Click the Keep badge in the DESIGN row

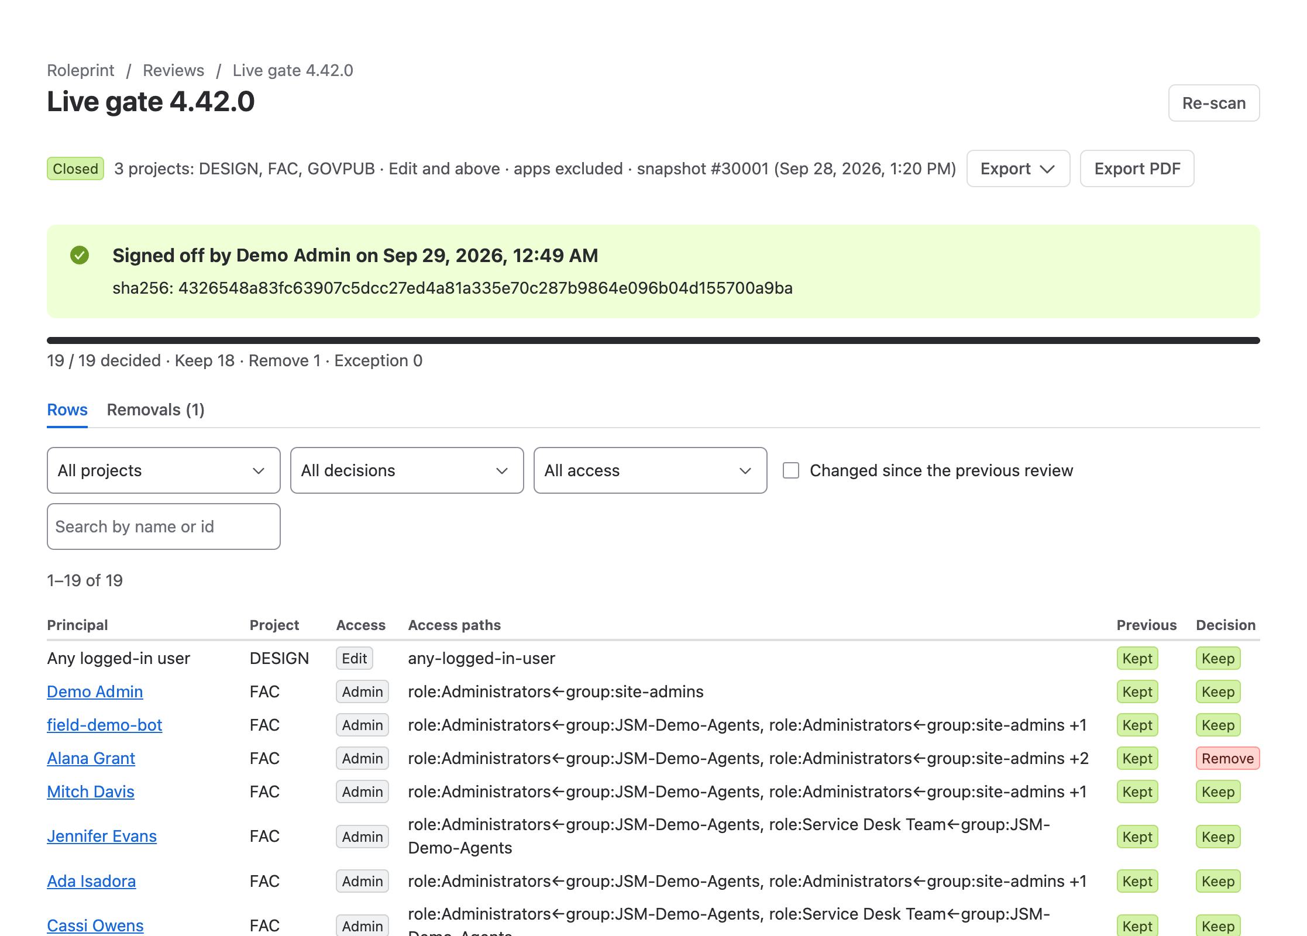(1218, 658)
